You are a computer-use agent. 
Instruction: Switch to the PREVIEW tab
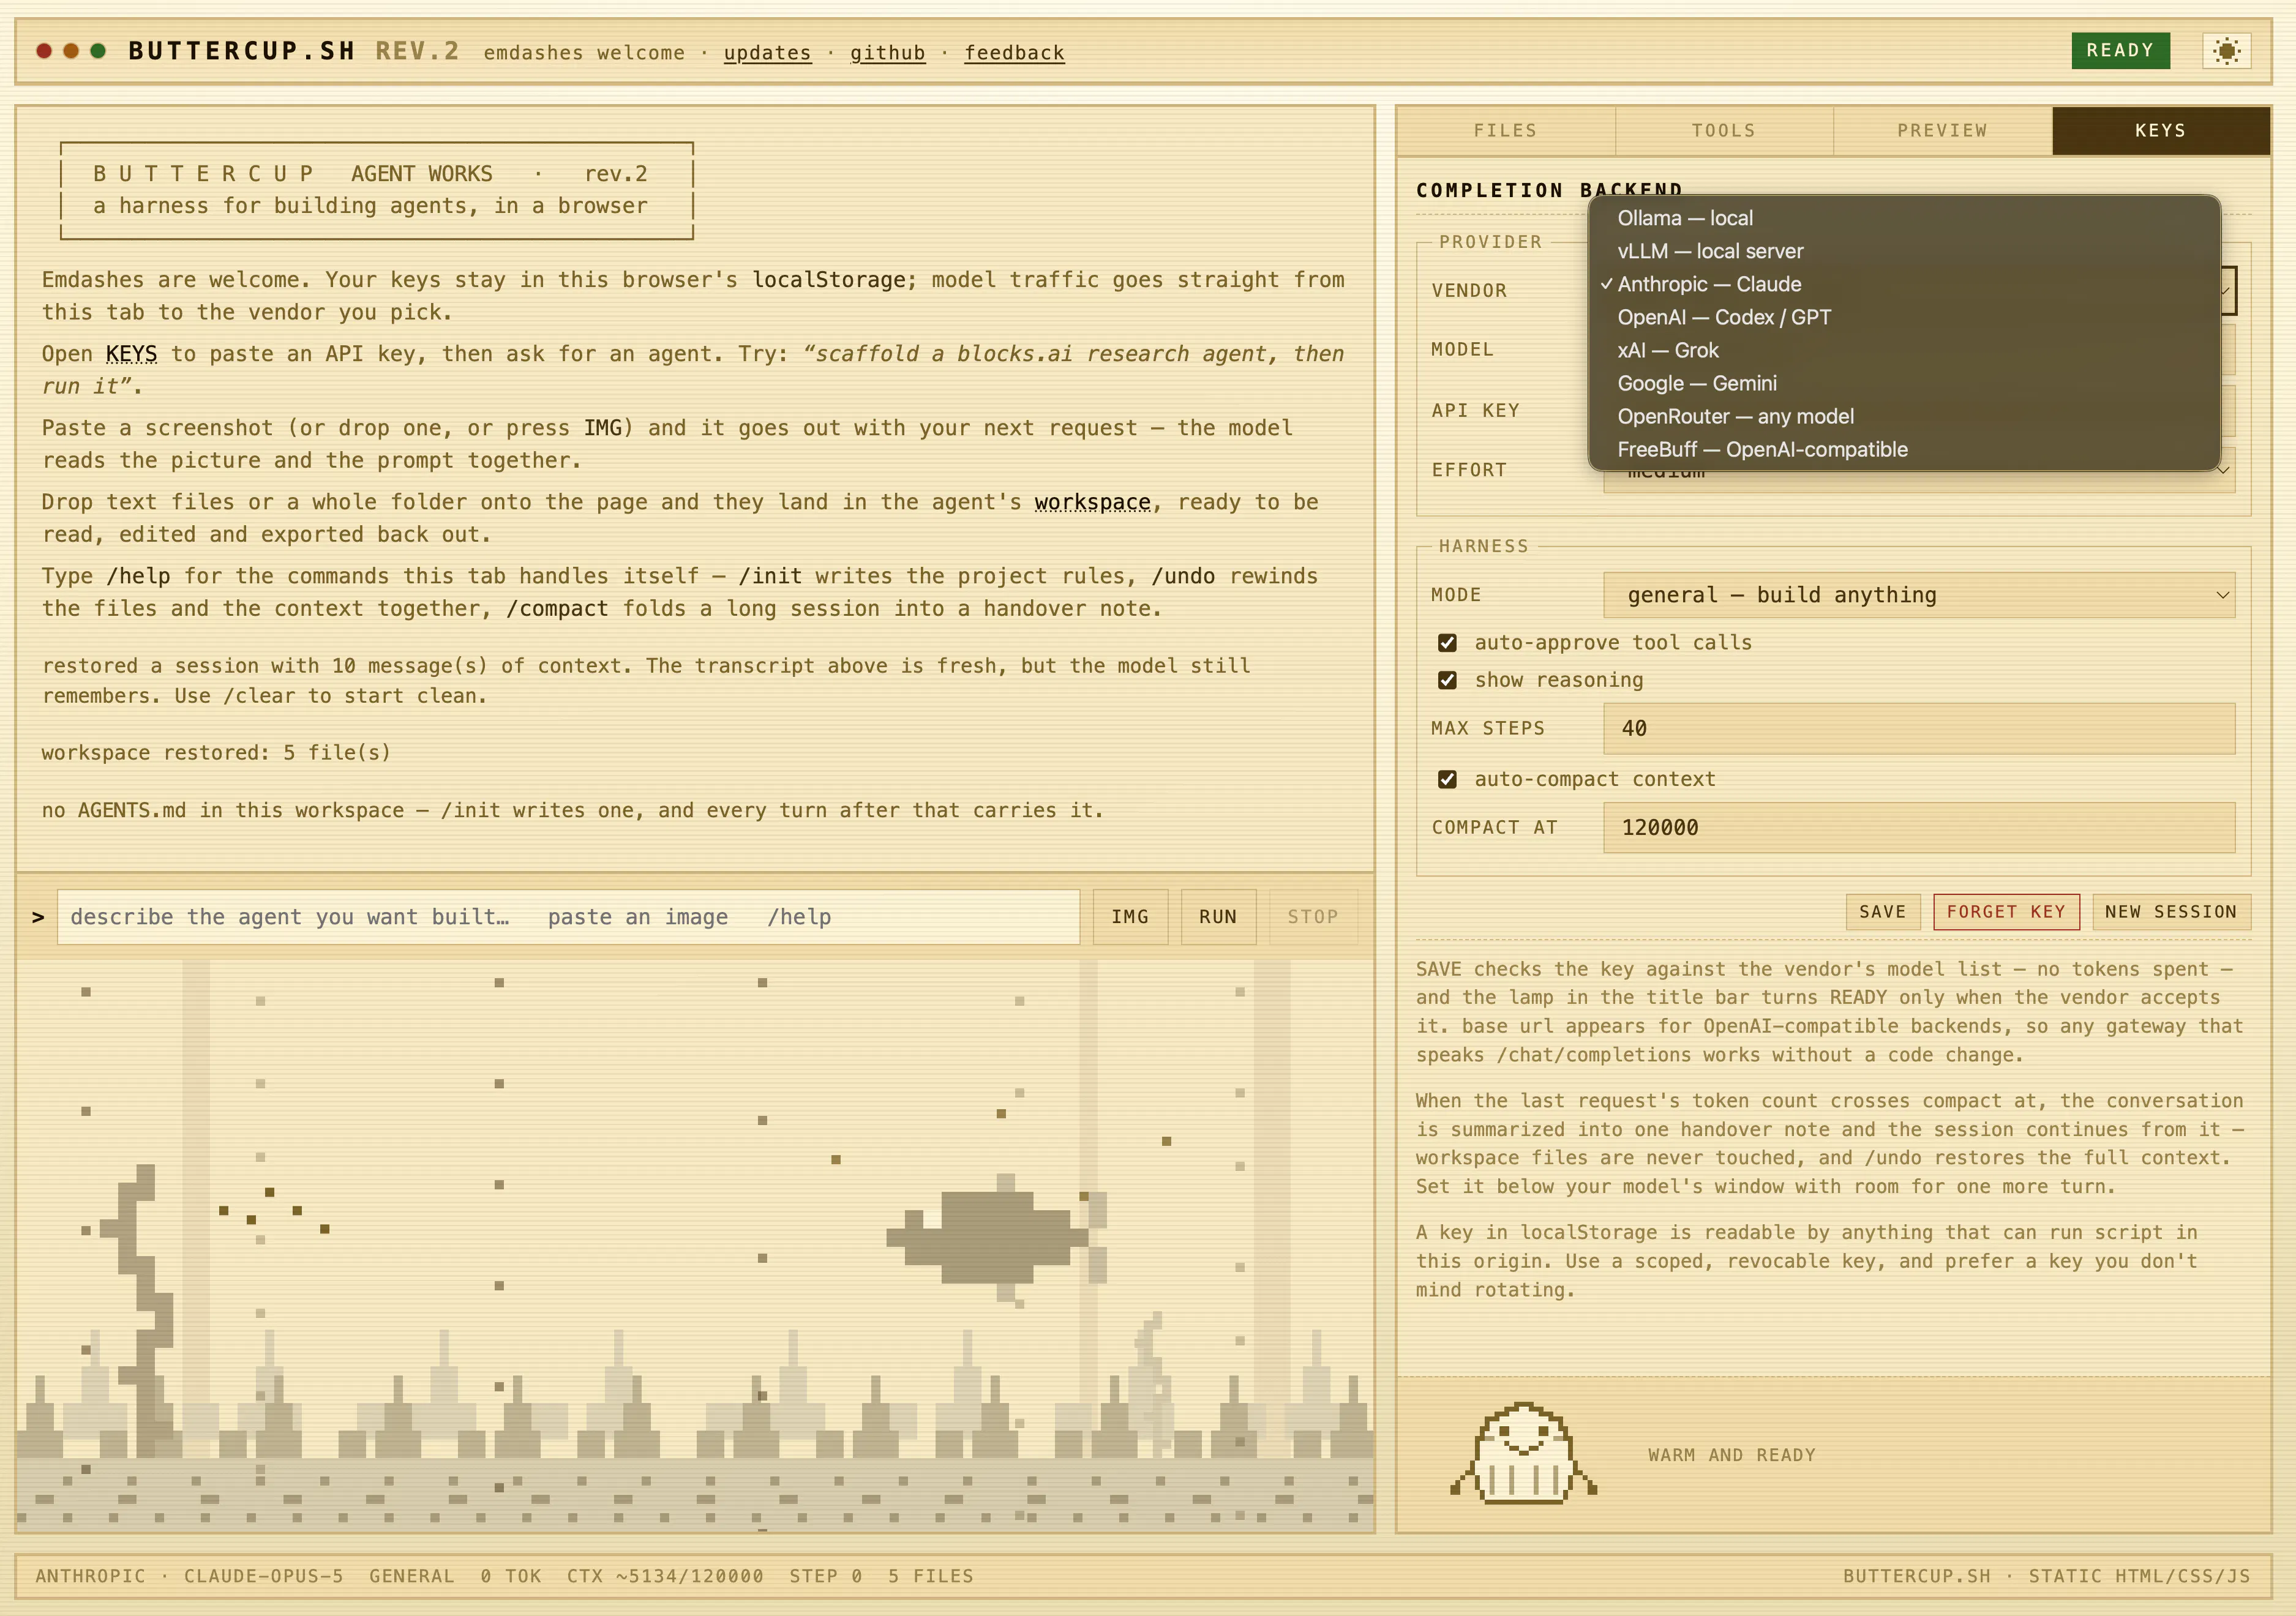(x=1942, y=131)
